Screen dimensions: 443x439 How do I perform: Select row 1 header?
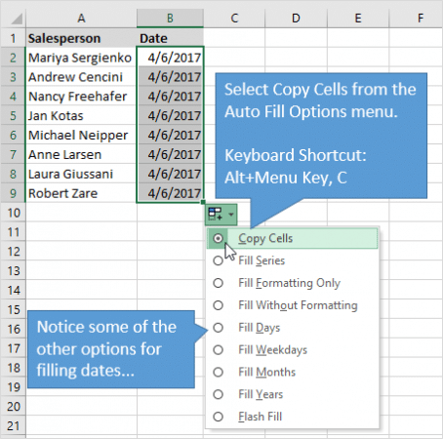[x=13, y=38]
